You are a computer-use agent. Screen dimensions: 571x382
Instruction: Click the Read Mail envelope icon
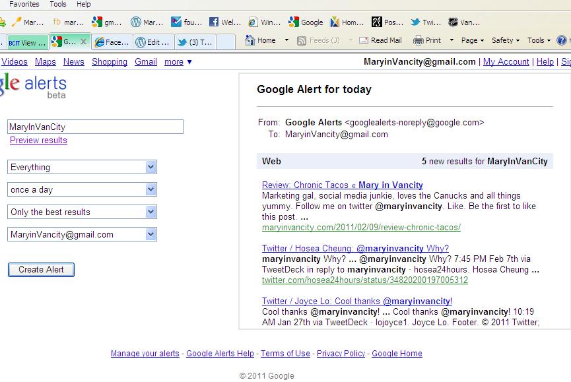click(x=364, y=40)
